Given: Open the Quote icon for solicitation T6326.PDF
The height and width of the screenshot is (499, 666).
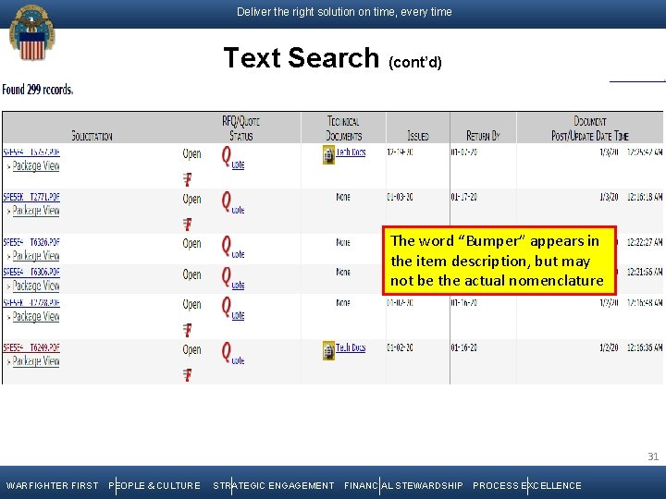Looking at the screenshot, I should (233, 248).
